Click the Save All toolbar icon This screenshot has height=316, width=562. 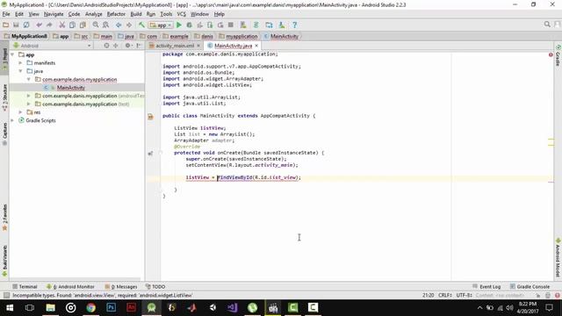coord(16,25)
